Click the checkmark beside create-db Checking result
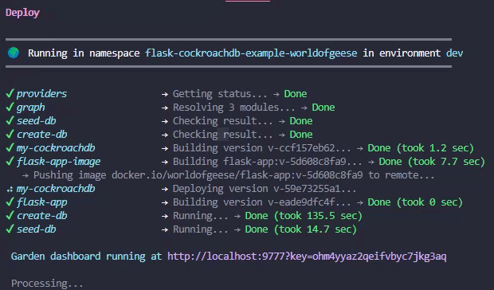This screenshot has width=494, height=290. (x=10, y=134)
